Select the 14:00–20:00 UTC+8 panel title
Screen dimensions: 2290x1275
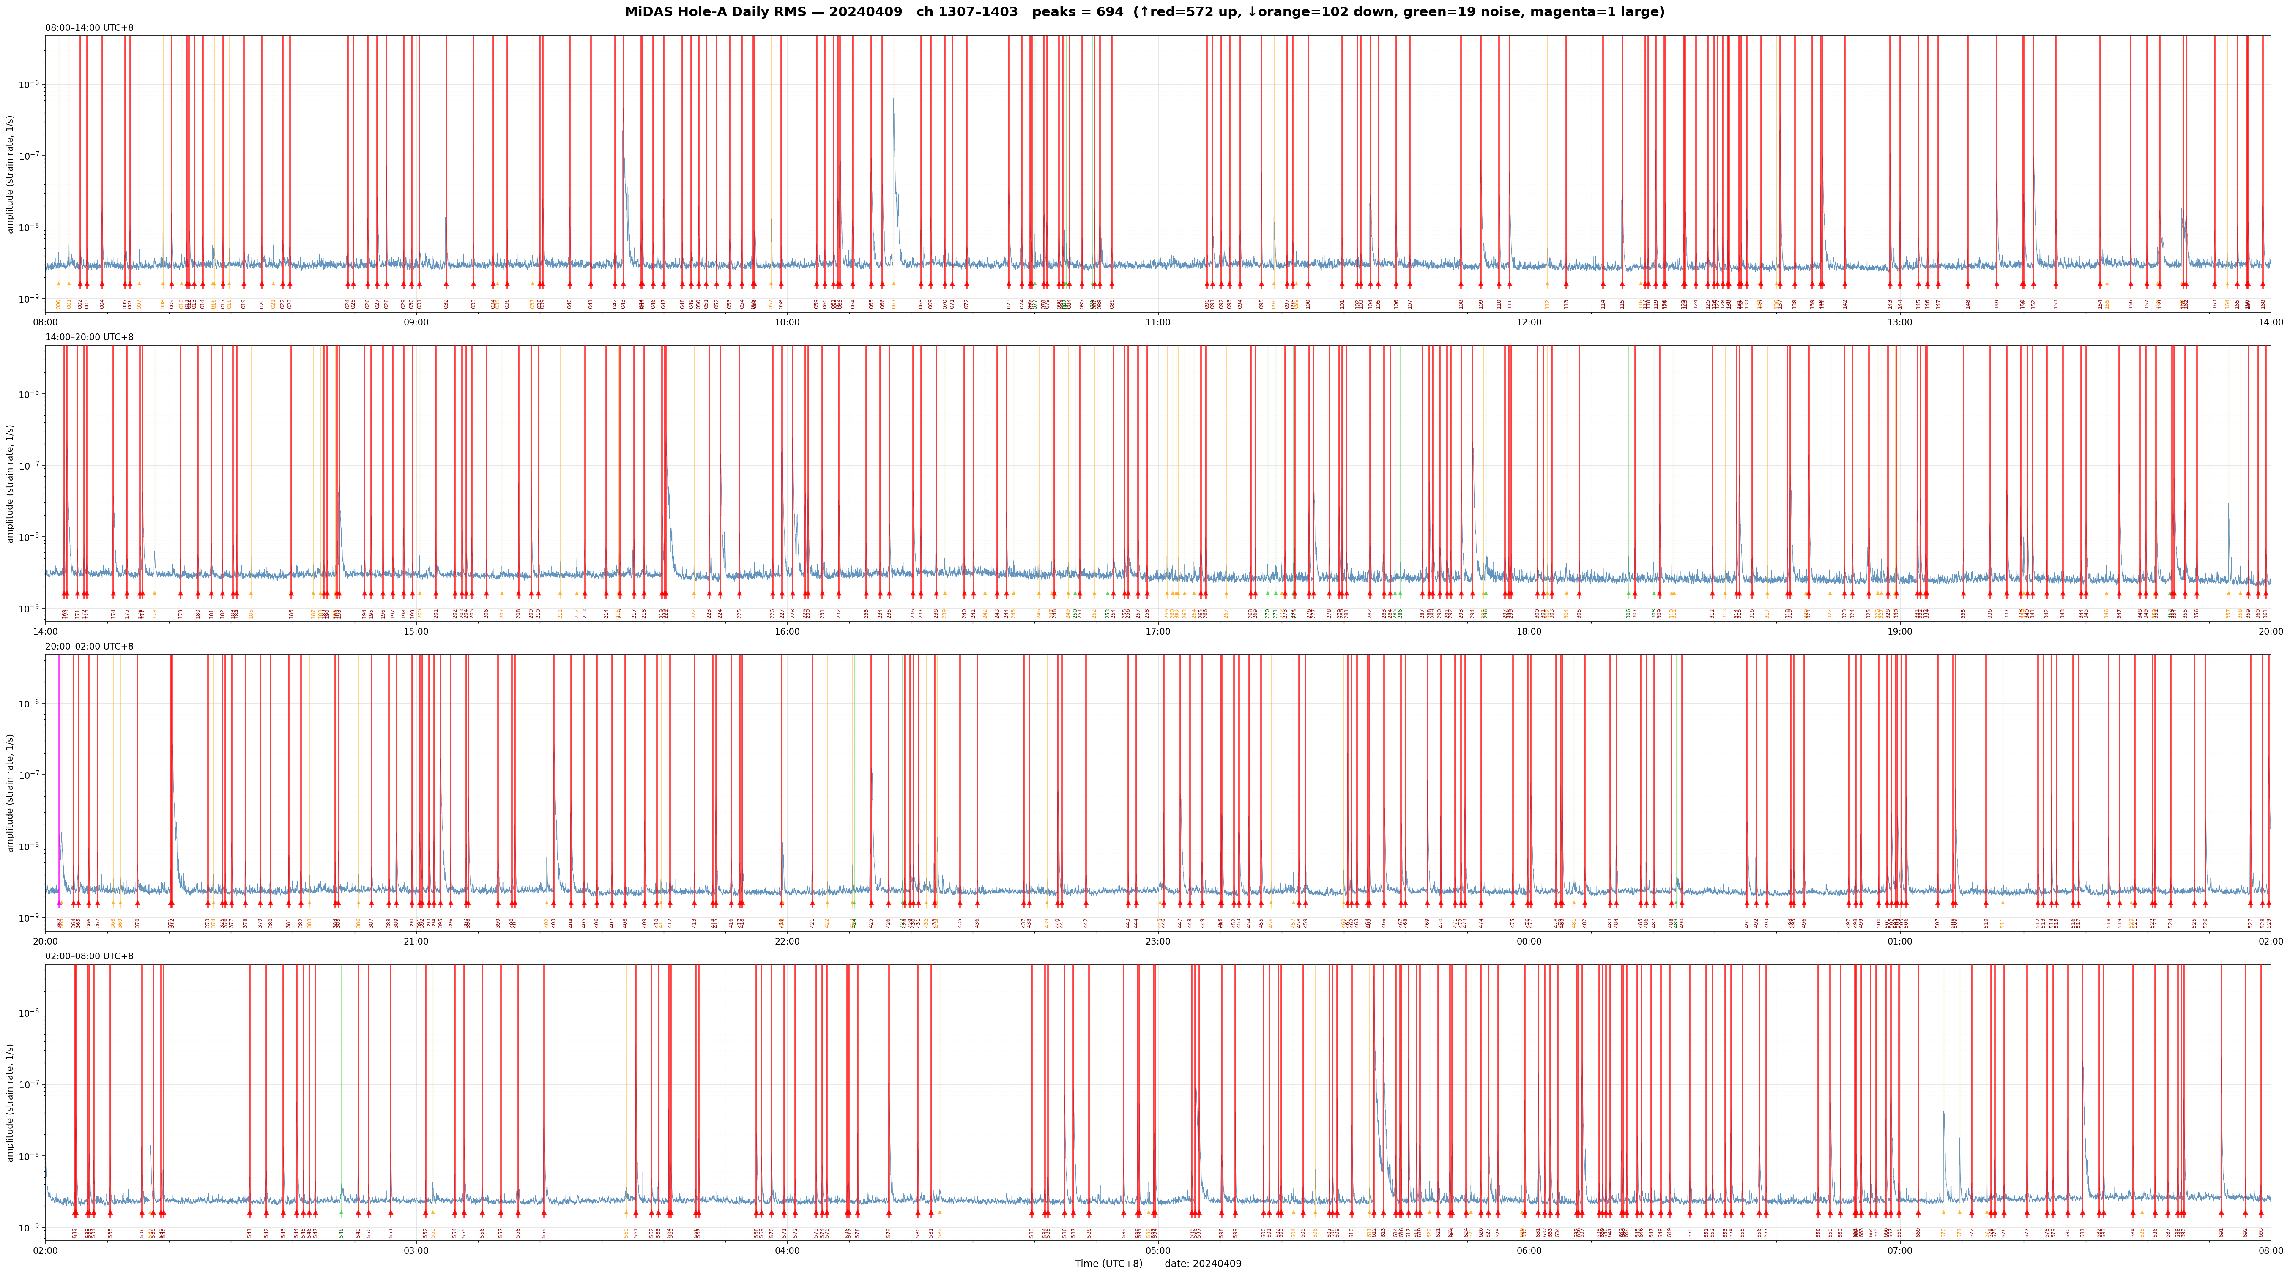[90, 337]
